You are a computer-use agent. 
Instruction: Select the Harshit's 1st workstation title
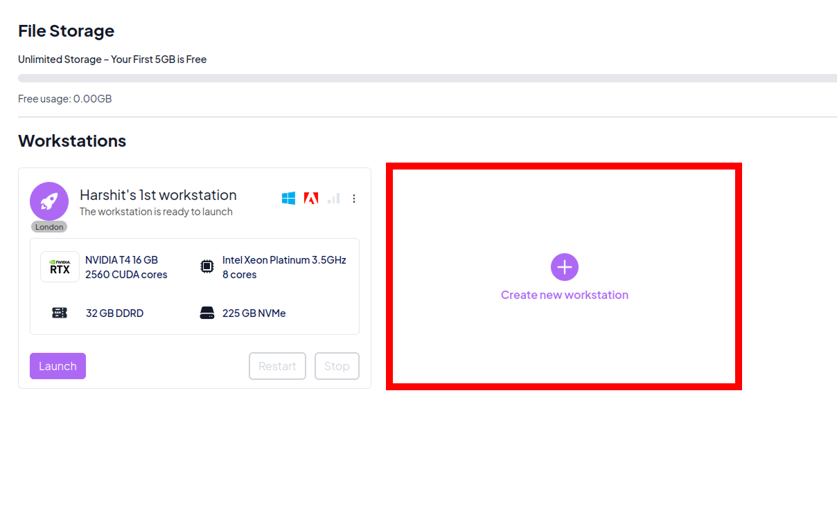[x=158, y=195]
